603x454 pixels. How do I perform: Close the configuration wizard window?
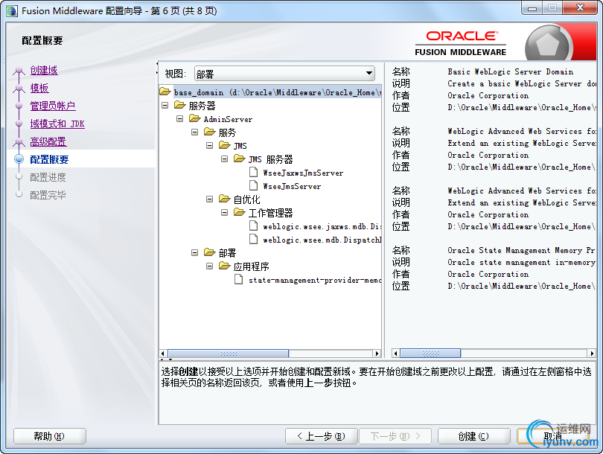click(581, 7)
